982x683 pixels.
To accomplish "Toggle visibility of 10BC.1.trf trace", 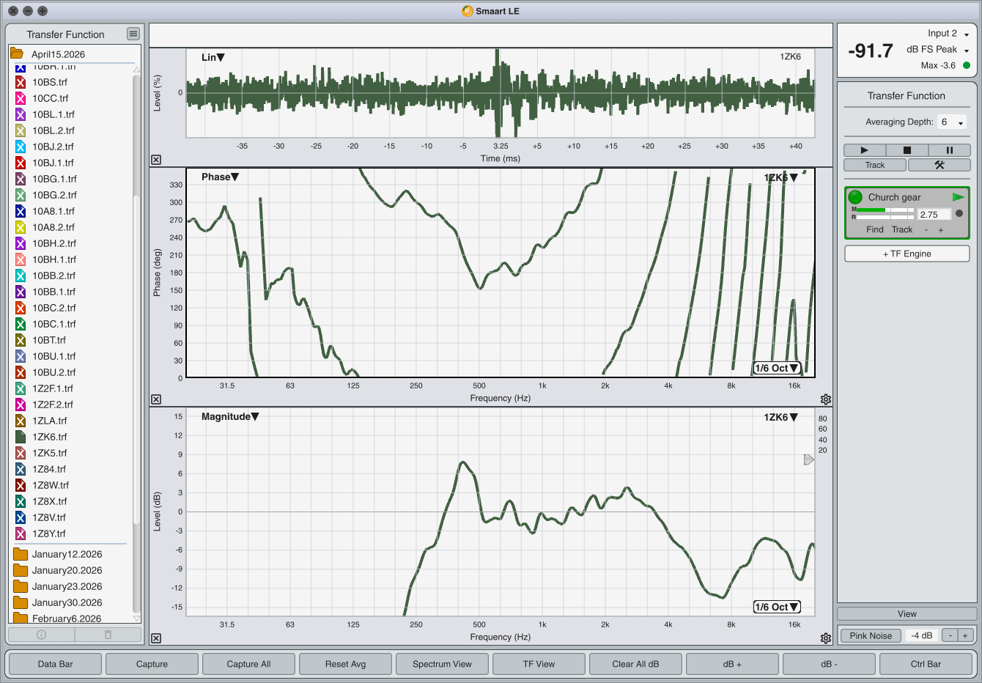I will (21, 324).
